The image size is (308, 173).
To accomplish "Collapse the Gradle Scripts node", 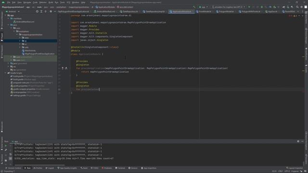I will tap(6, 73).
